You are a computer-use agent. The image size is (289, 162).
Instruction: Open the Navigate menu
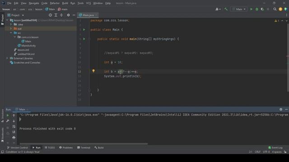click(x=34, y=3)
